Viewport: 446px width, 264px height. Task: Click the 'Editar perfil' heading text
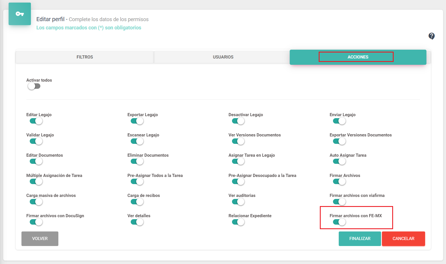point(50,19)
